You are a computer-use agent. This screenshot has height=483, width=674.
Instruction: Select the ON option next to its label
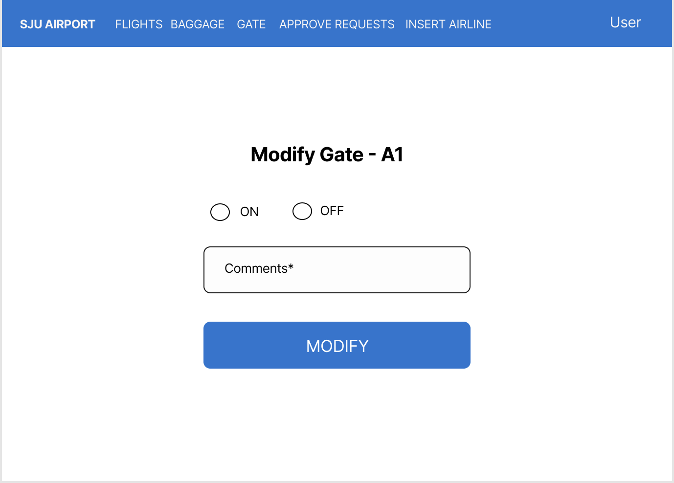point(220,212)
